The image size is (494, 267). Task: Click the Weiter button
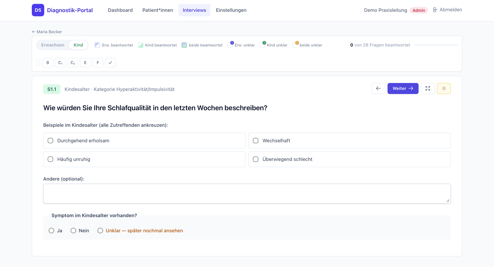403,89
